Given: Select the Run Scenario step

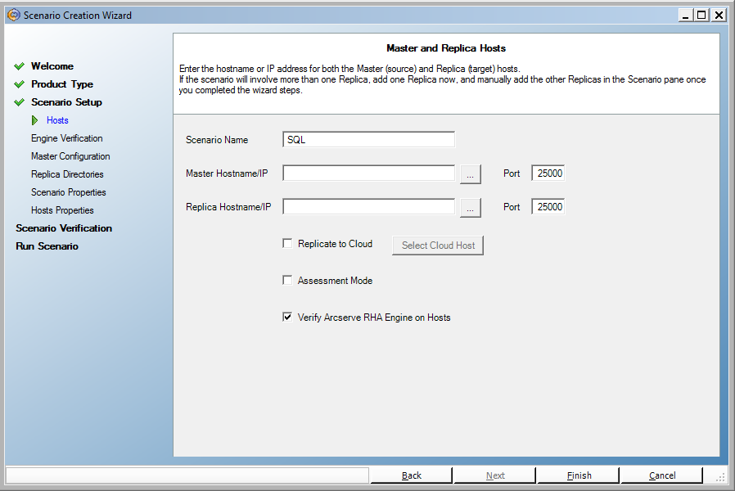Looking at the screenshot, I should click(47, 246).
